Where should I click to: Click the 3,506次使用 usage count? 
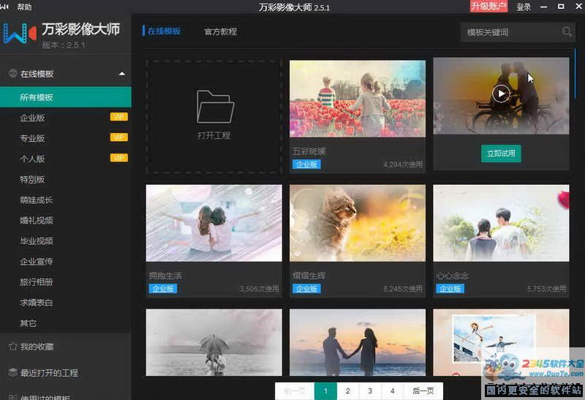[260, 288]
